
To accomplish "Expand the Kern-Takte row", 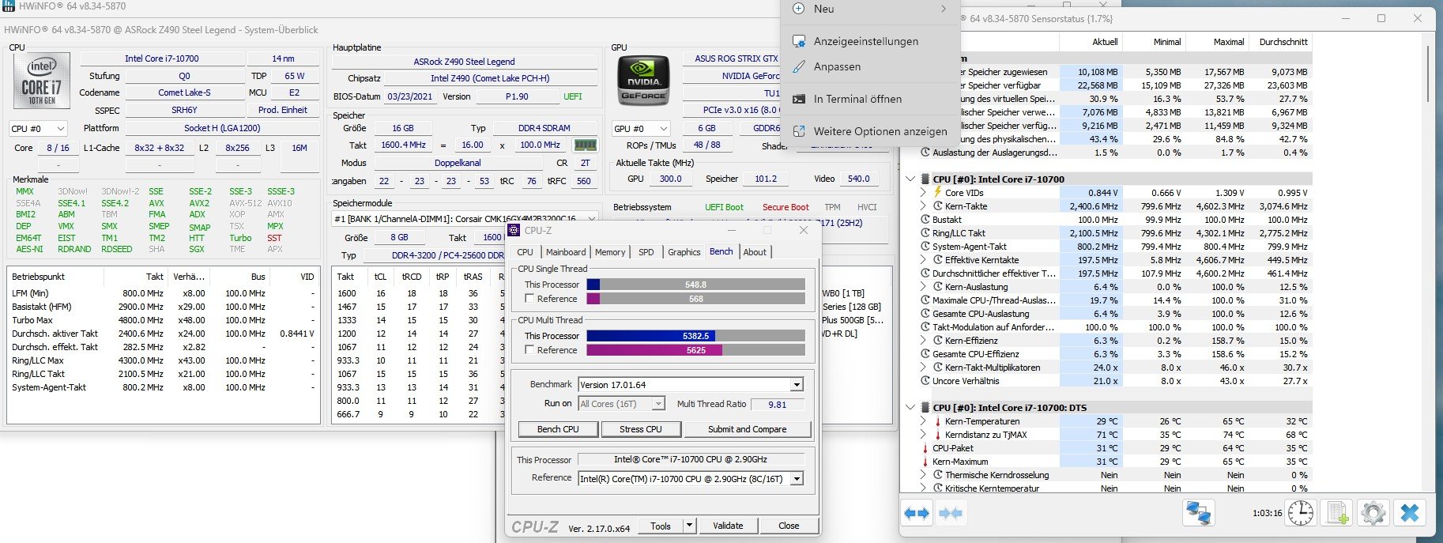I will click(x=923, y=206).
